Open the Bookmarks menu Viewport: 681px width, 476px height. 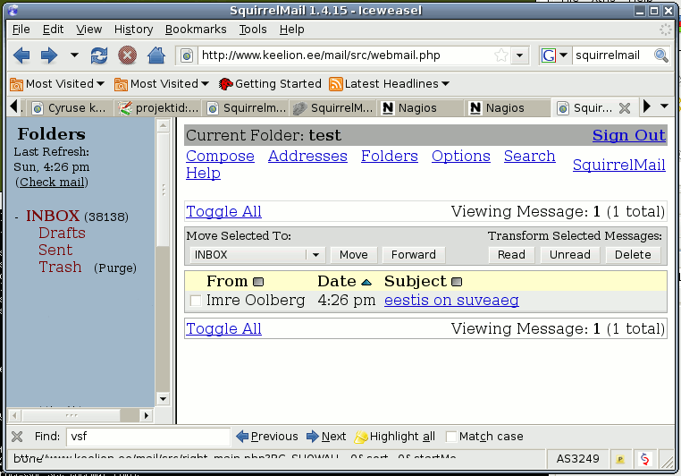click(x=196, y=30)
